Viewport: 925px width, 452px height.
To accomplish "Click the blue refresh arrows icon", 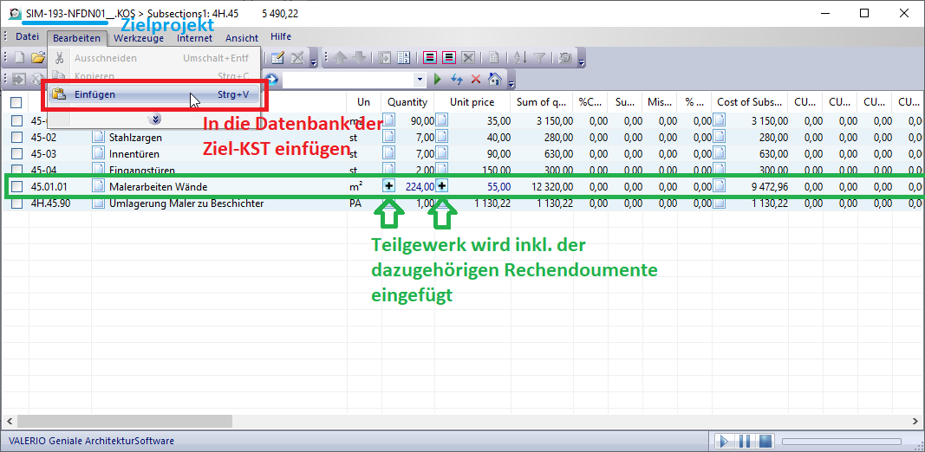I will 456,79.
